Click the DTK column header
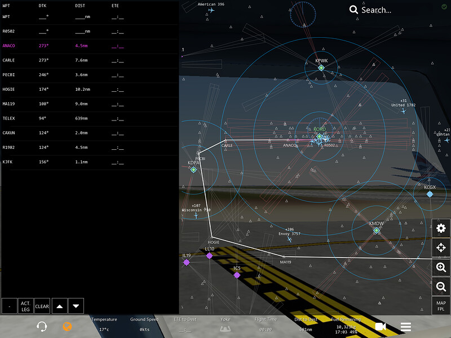 [43, 6]
